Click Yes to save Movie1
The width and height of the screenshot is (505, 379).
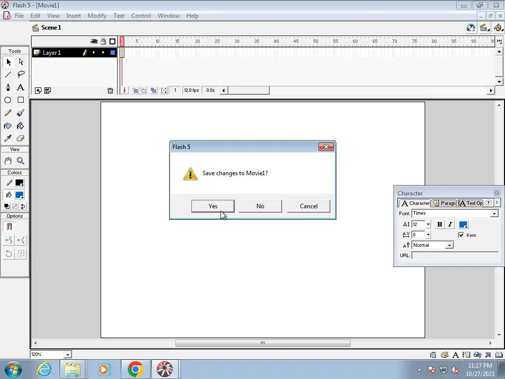point(213,206)
